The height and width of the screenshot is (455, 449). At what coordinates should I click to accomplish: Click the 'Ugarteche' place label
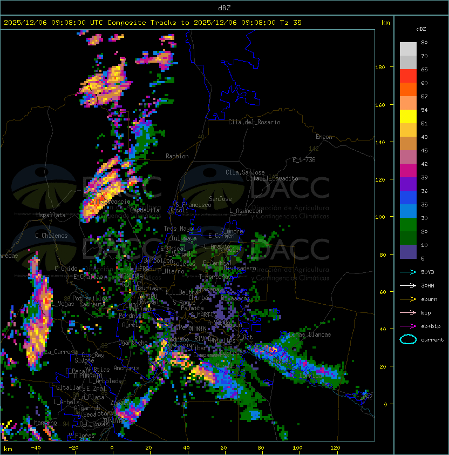pyautogui.click(x=133, y=343)
